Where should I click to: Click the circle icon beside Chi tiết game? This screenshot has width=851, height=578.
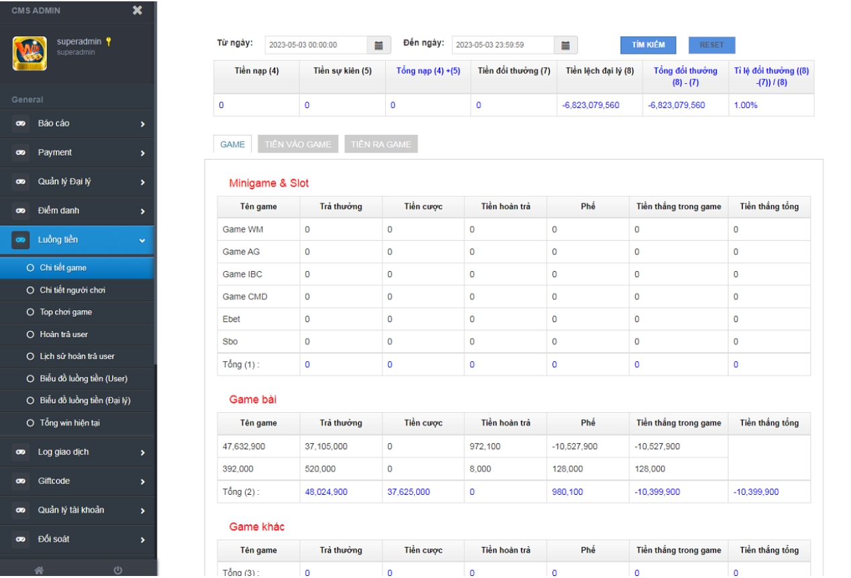coord(30,268)
